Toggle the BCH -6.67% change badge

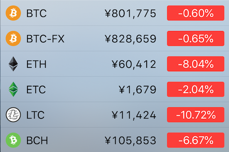pyautogui.click(x=196, y=140)
